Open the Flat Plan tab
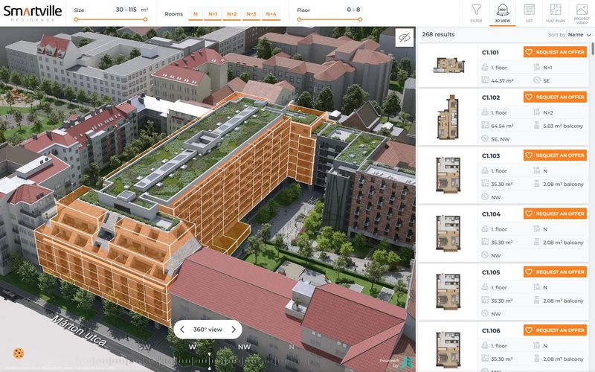 [x=555, y=13]
